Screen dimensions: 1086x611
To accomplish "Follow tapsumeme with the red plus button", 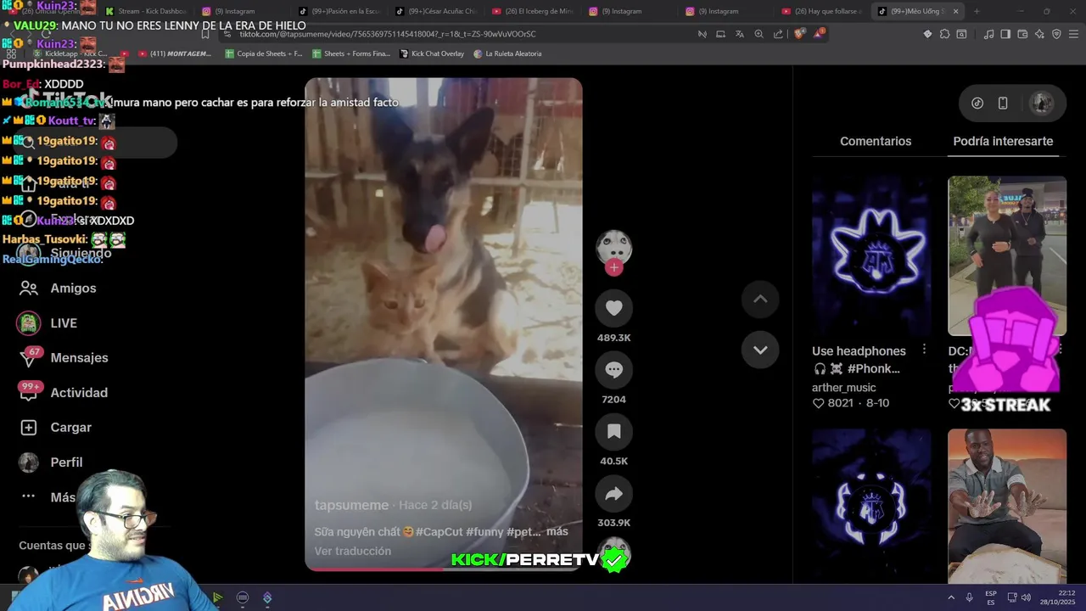I will coord(613,268).
